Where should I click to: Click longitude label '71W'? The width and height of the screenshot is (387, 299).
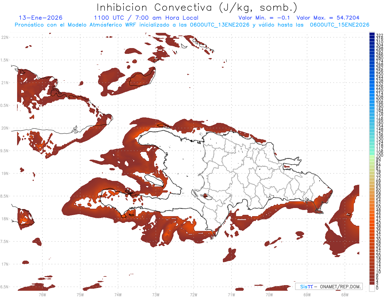click(231, 295)
